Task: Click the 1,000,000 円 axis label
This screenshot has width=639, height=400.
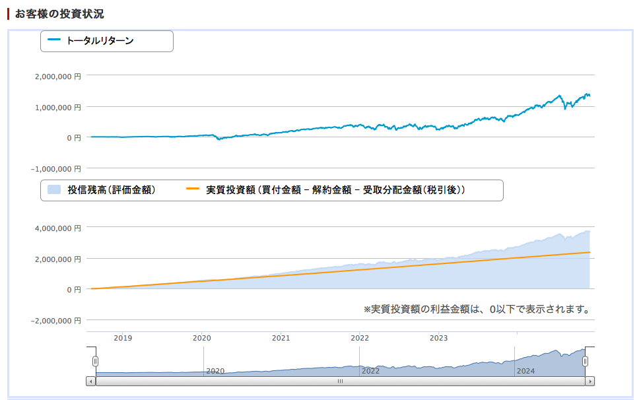Action: point(58,108)
